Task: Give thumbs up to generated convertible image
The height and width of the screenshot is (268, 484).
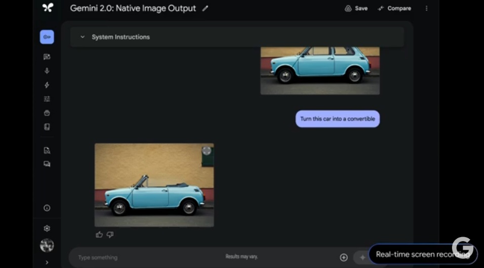Action: coord(99,235)
